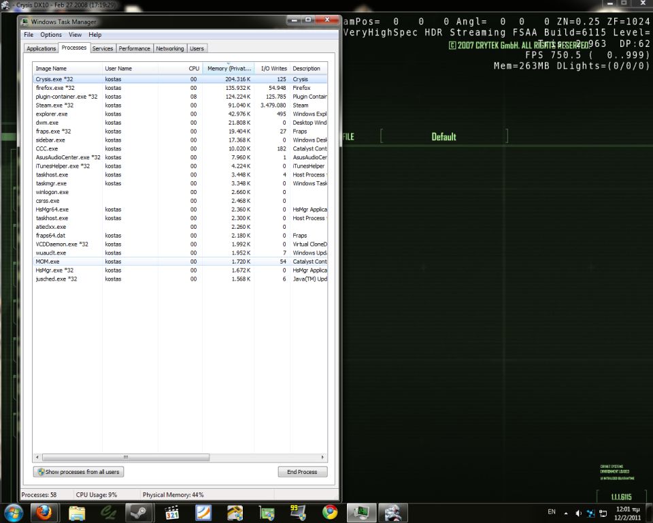This screenshot has width=653, height=523.
Task: Open the Fraps taskbar icon showing 99
Action: tap(298, 513)
